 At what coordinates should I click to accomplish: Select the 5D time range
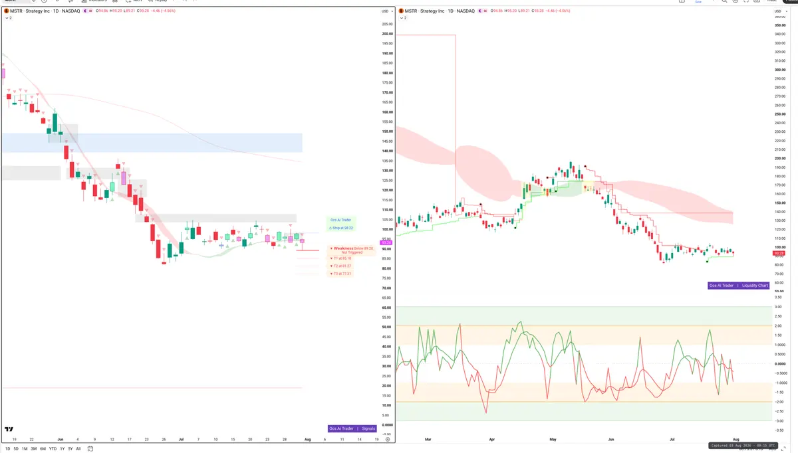point(16,449)
